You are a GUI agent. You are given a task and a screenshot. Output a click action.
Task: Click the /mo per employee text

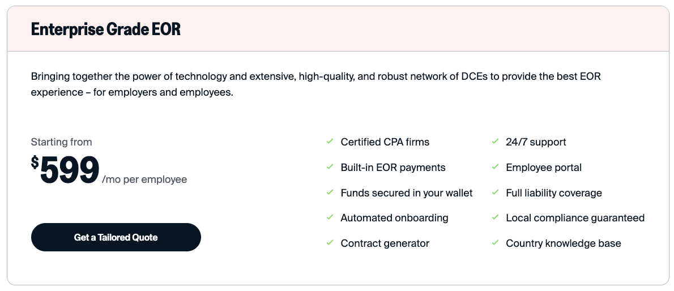[144, 179]
